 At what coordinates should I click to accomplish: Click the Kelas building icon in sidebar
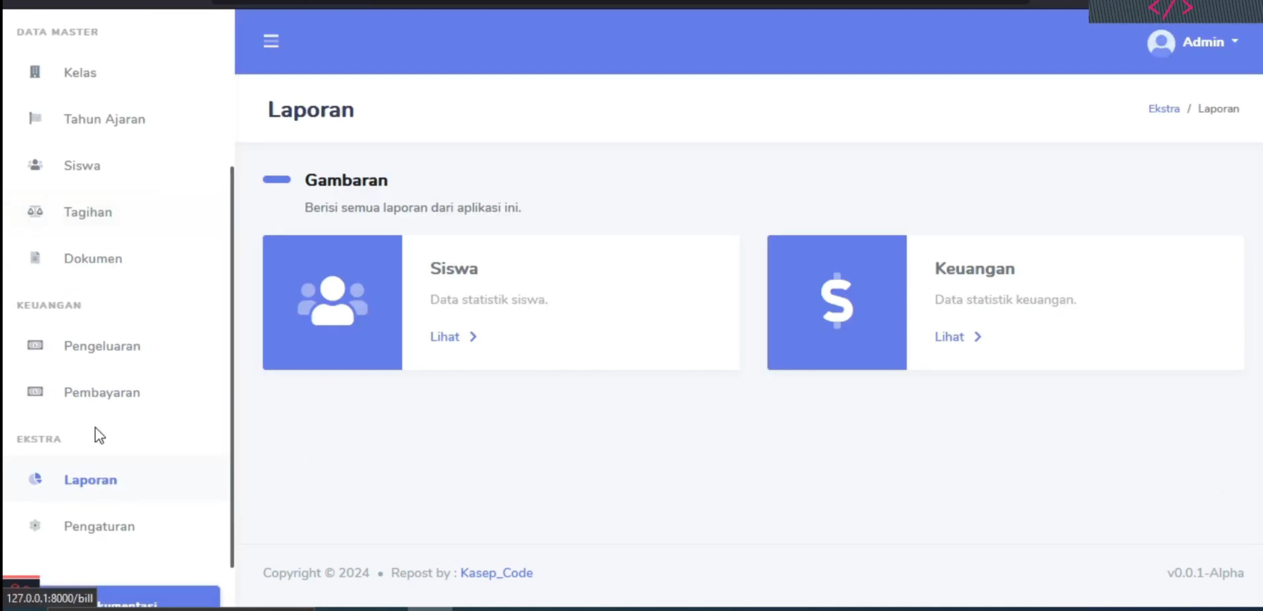tap(35, 72)
